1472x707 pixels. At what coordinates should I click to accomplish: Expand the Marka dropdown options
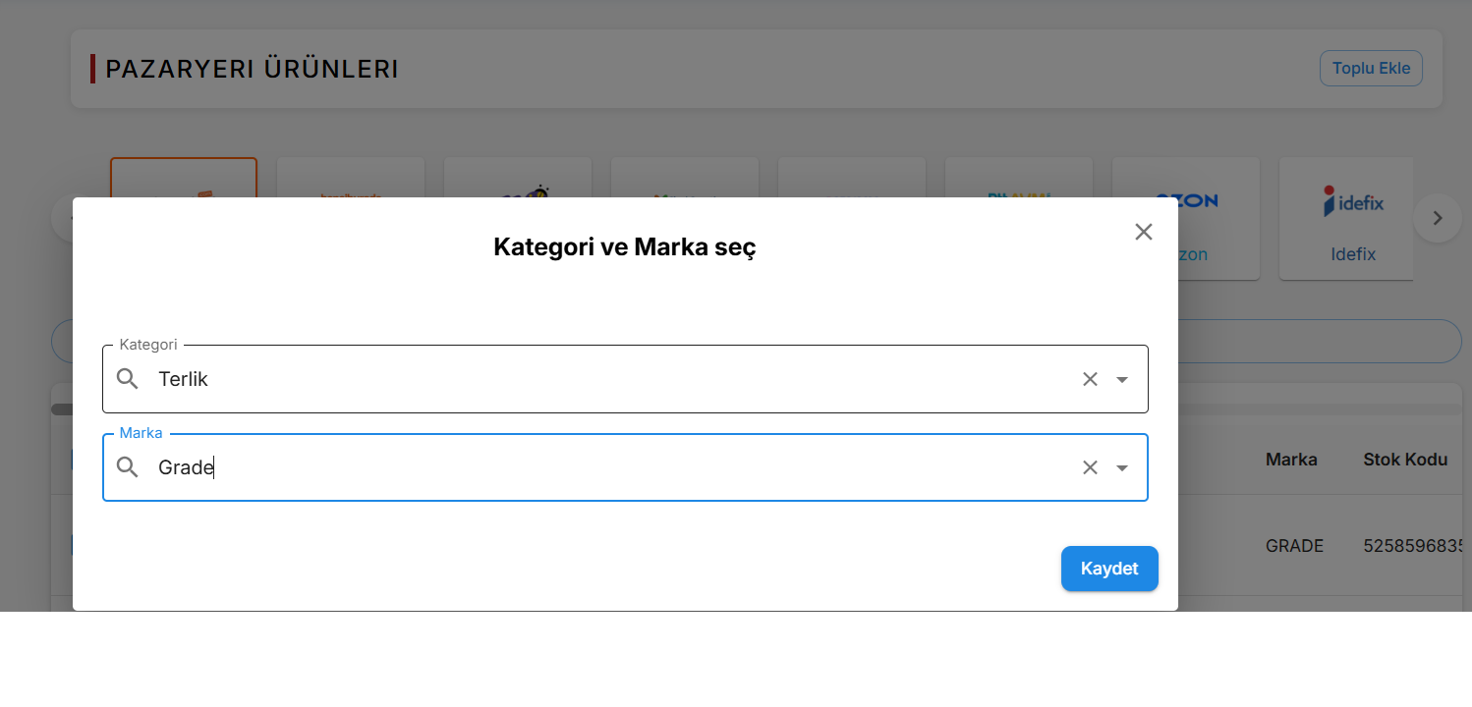1121,466
